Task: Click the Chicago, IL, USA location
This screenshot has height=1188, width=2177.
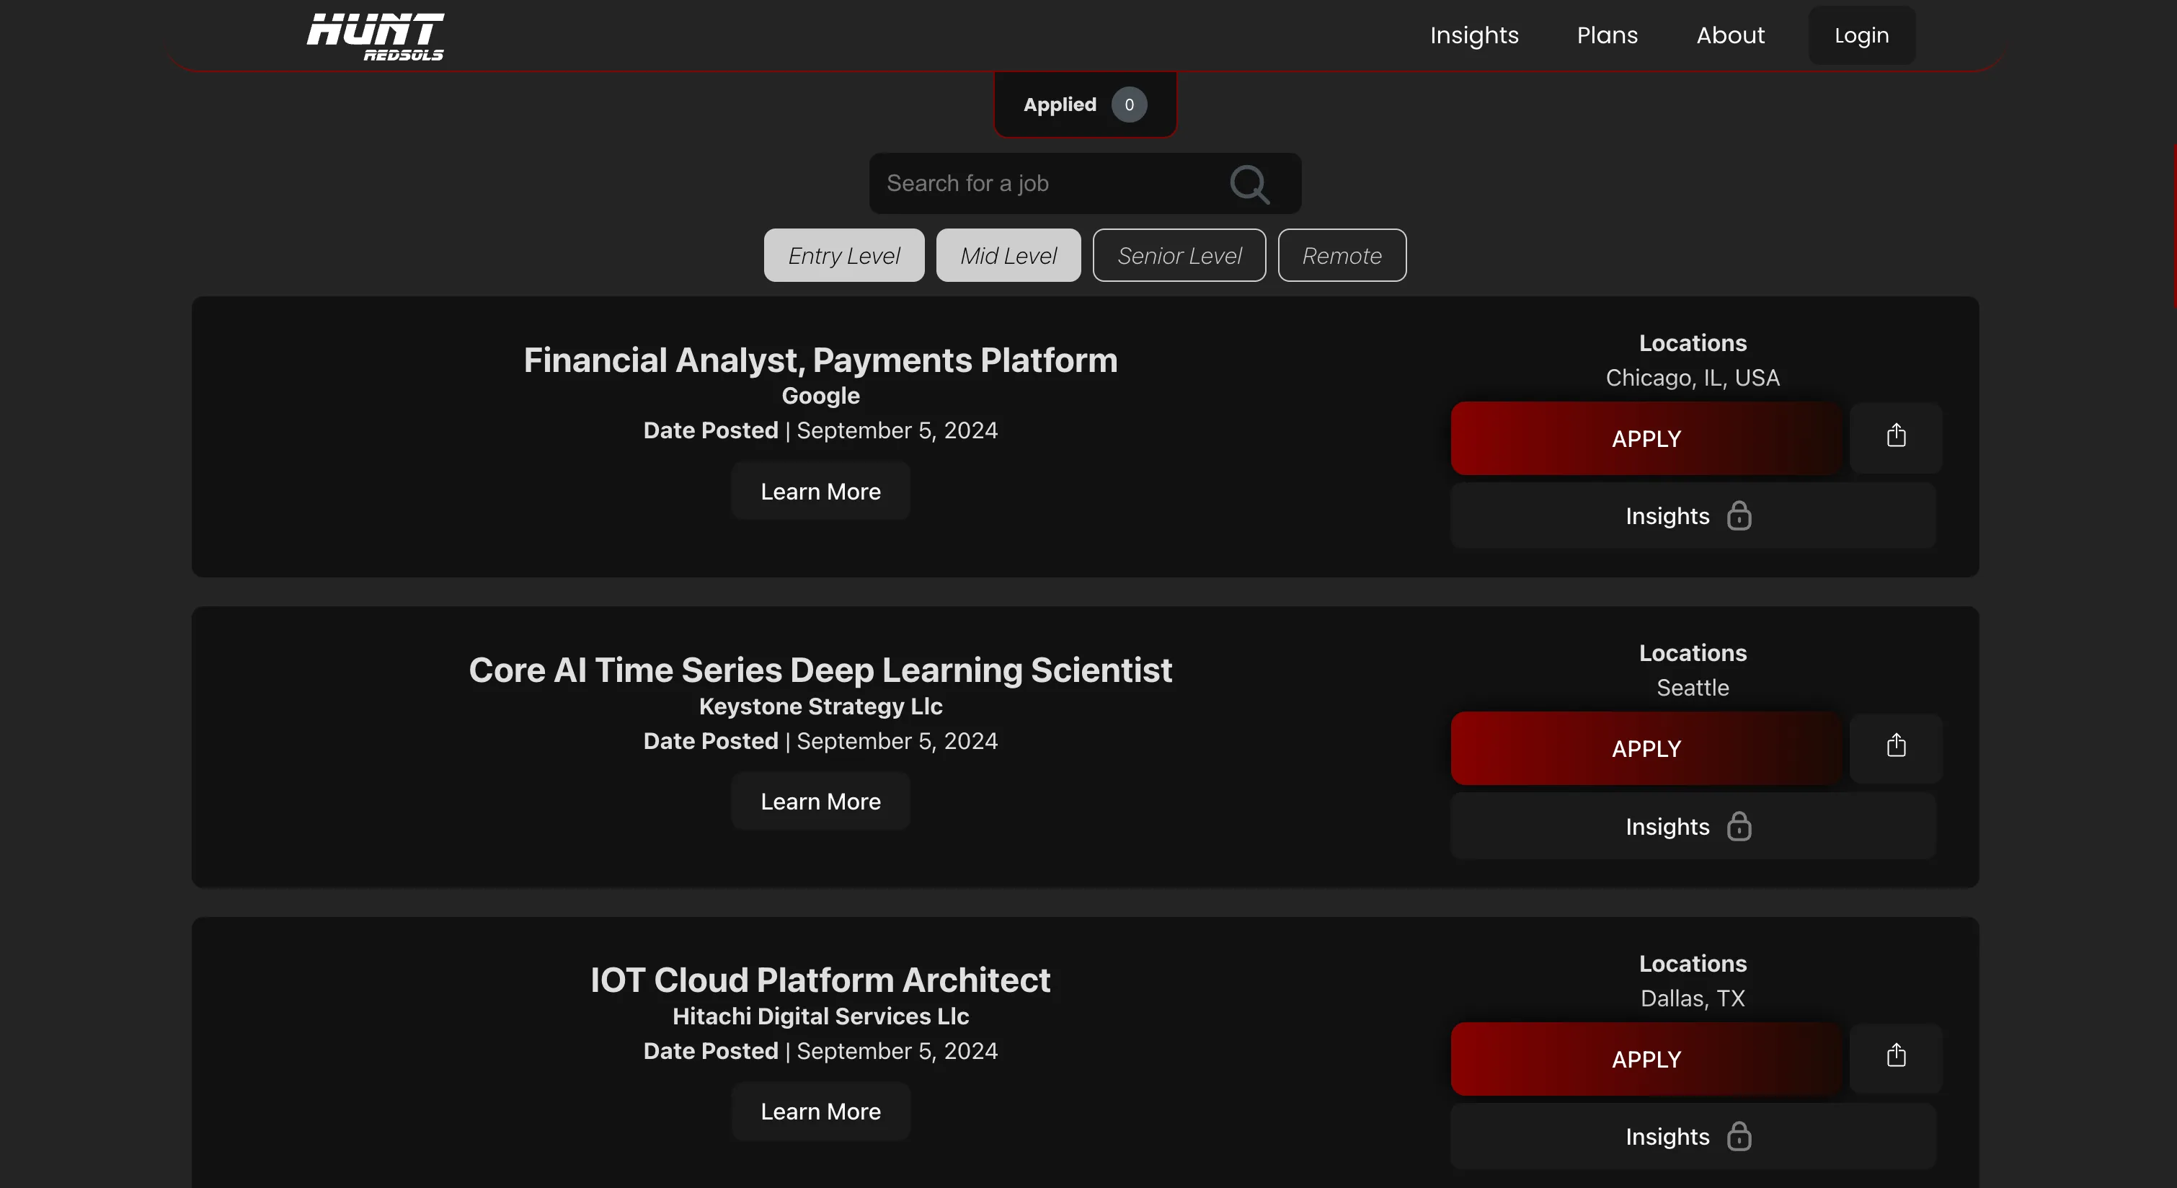Action: pyautogui.click(x=1692, y=377)
